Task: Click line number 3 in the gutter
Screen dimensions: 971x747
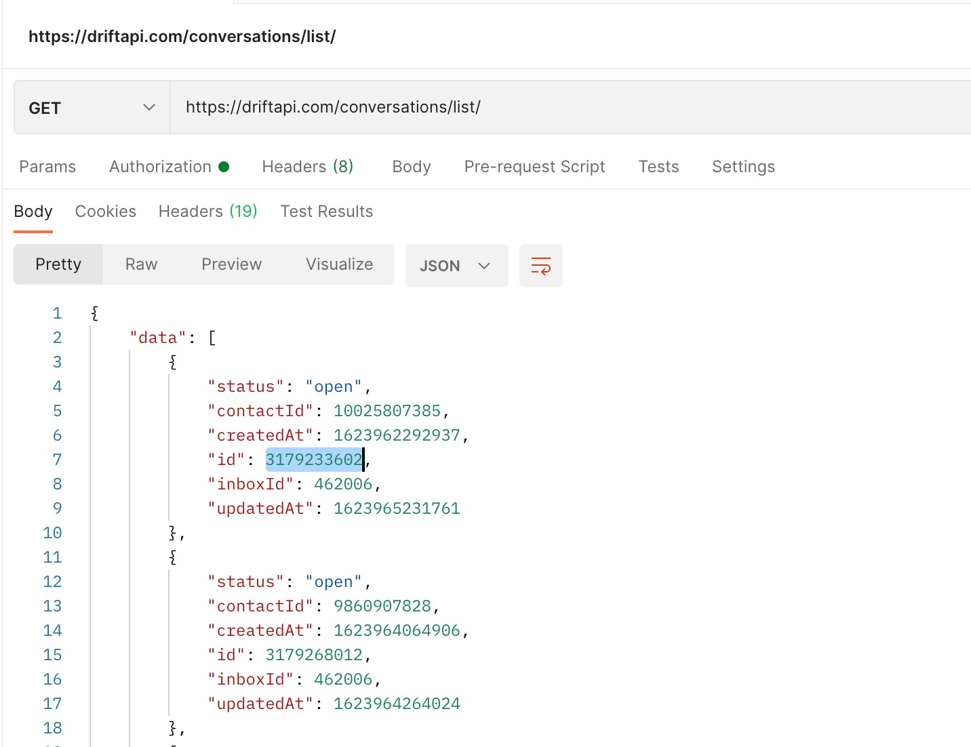Action: click(x=58, y=362)
